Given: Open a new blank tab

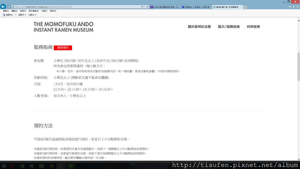Looking at the screenshot, I should (246, 7).
